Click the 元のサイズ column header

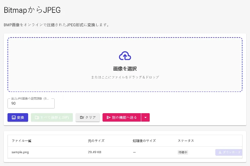(96, 141)
